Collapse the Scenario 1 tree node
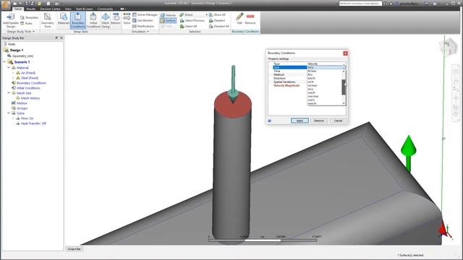Image resolution: width=463 pixels, height=260 pixels. [4, 62]
